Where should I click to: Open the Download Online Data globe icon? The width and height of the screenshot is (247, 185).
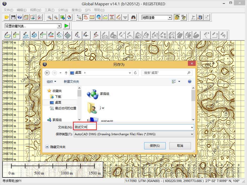point(20,17)
